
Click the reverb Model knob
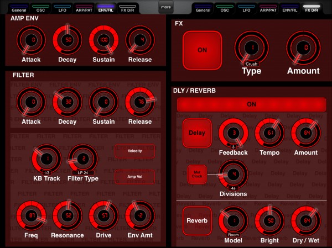point(234,221)
